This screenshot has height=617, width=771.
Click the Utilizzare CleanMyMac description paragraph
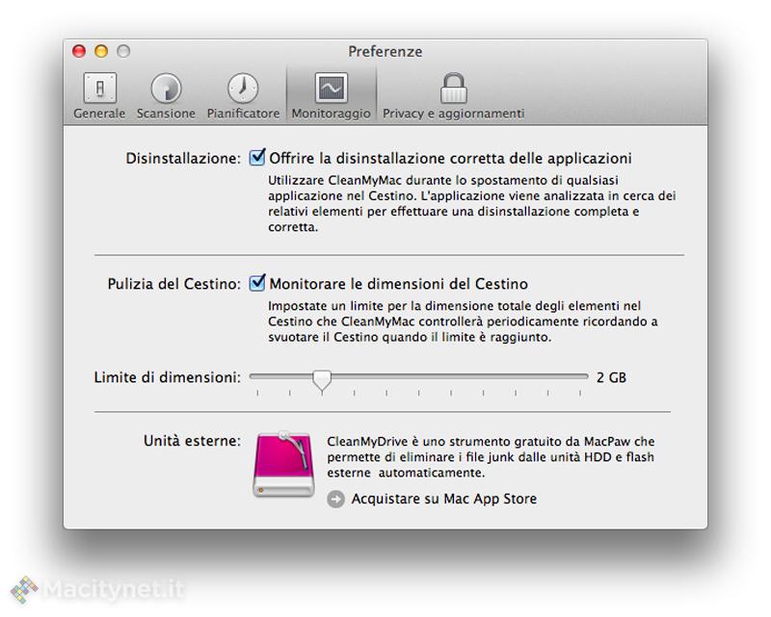[x=472, y=203]
